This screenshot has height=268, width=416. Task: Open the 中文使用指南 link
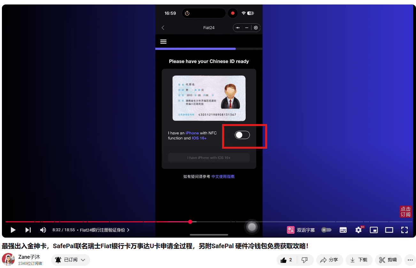(223, 177)
